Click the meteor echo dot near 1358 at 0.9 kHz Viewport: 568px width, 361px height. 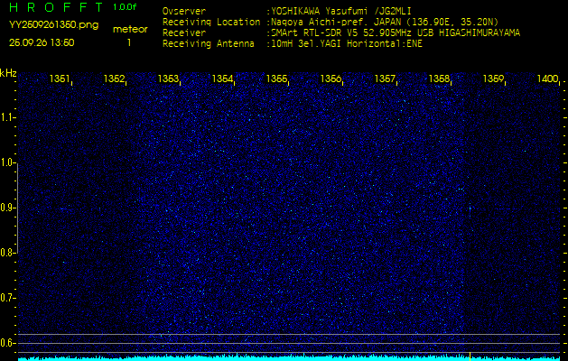(x=470, y=208)
